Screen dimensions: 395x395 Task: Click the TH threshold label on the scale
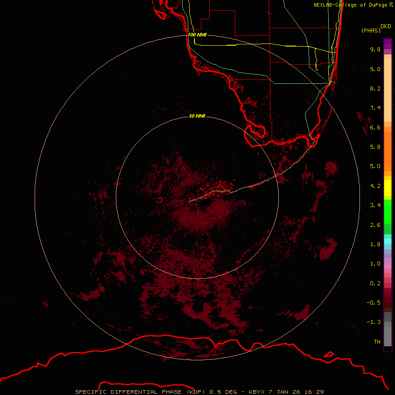click(377, 342)
